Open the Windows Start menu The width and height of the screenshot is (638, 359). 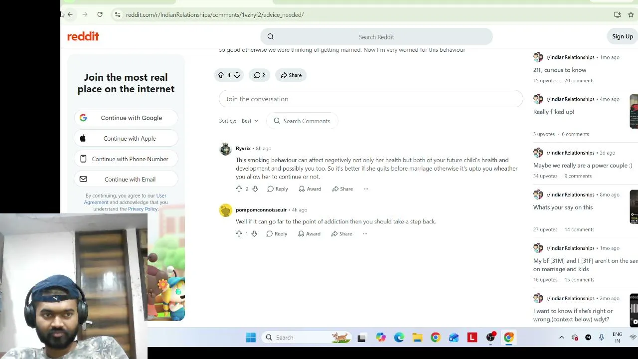251,338
